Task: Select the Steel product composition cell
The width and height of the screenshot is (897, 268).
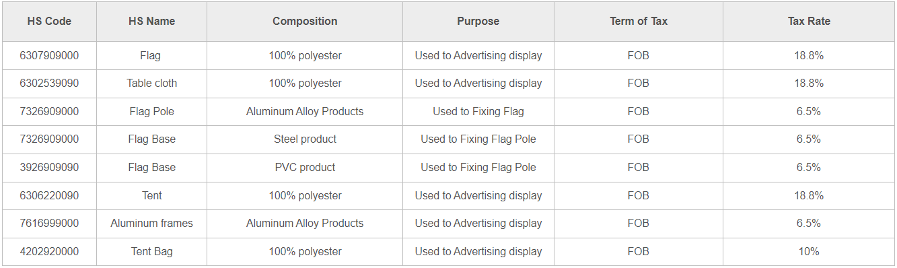Action: (305, 139)
